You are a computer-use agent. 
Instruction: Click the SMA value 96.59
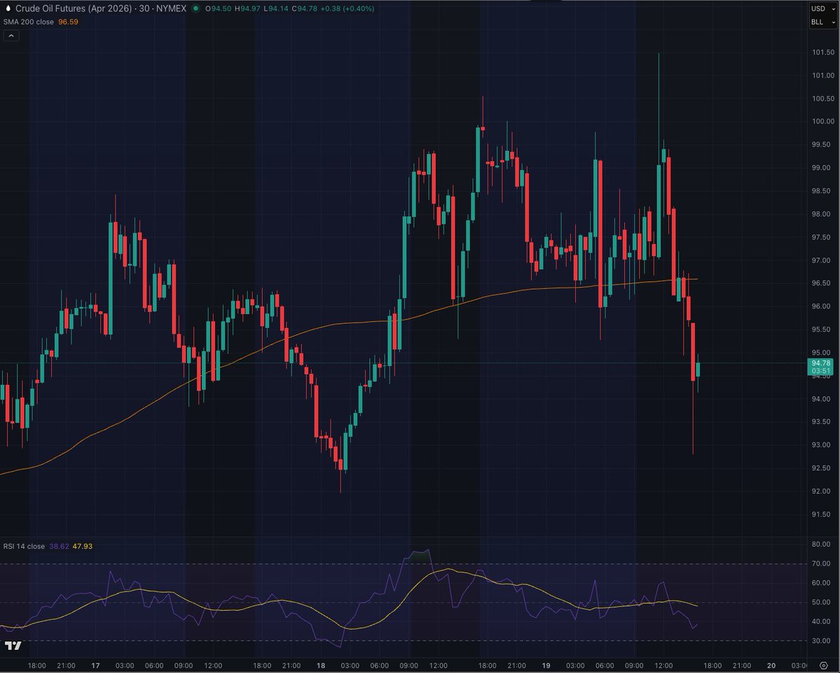coord(68,22)
